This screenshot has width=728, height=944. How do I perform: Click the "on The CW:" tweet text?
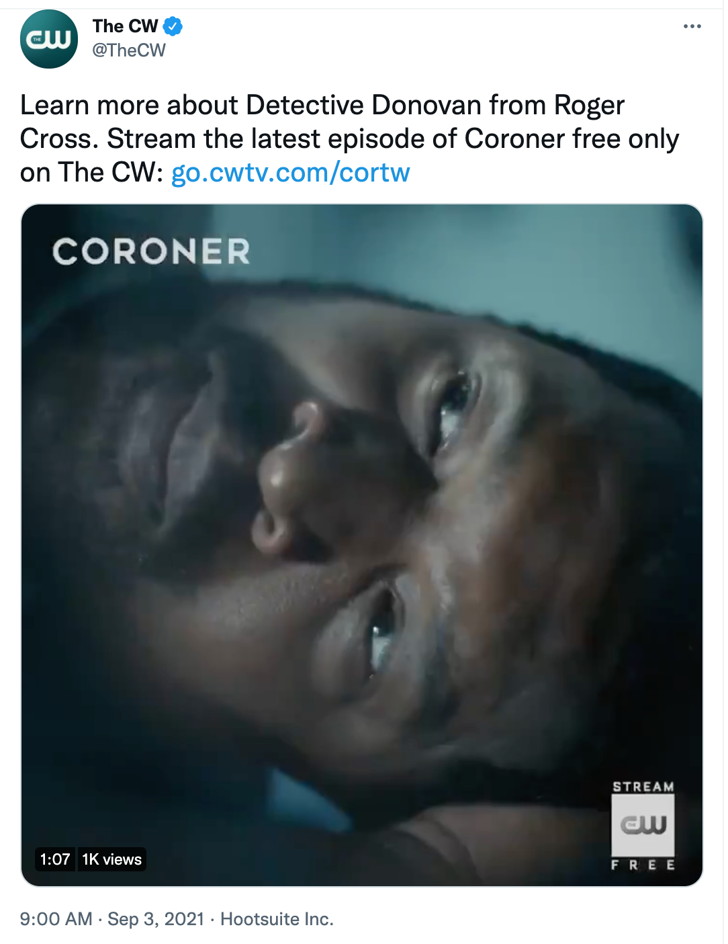(92, 173)
